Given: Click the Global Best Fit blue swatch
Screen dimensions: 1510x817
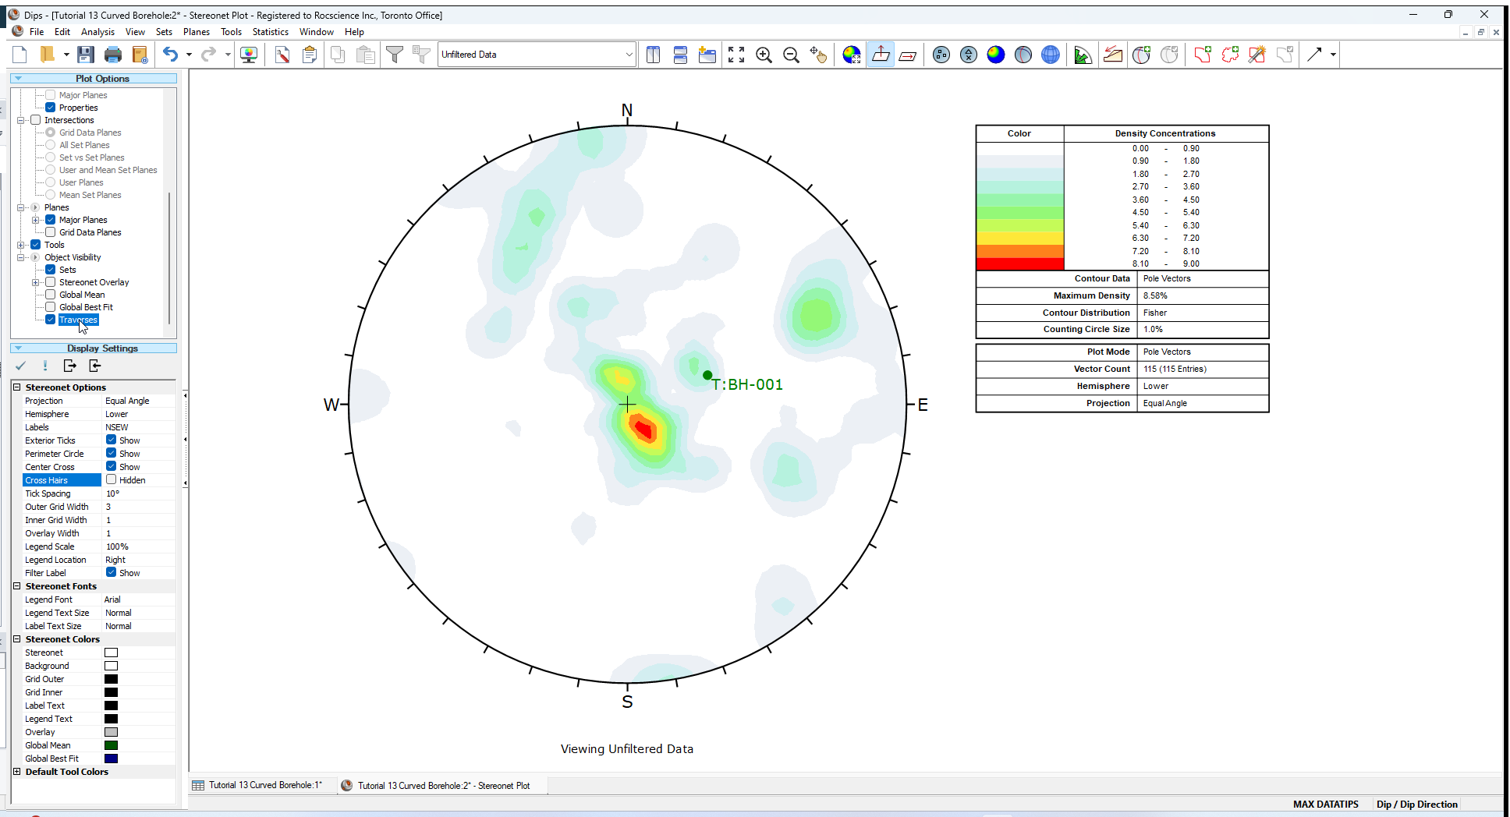Looking at the screenshot, I should pyautogui.click(x=112, y=759).
